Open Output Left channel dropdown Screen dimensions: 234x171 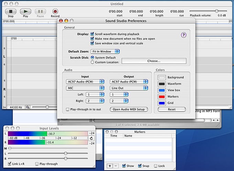click(x=119, y=95)
